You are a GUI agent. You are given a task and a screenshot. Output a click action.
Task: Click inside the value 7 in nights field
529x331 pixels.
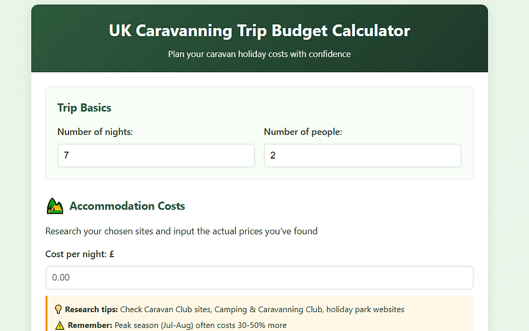pyautogui.click(x=65, y=155)
